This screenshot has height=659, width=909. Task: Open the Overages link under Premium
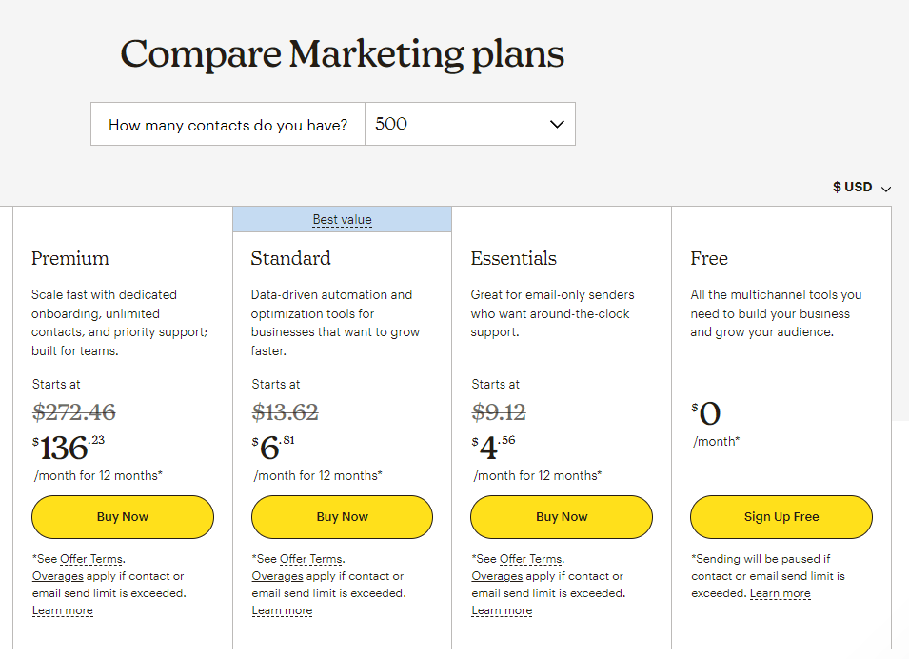click(x=57, y=576)
